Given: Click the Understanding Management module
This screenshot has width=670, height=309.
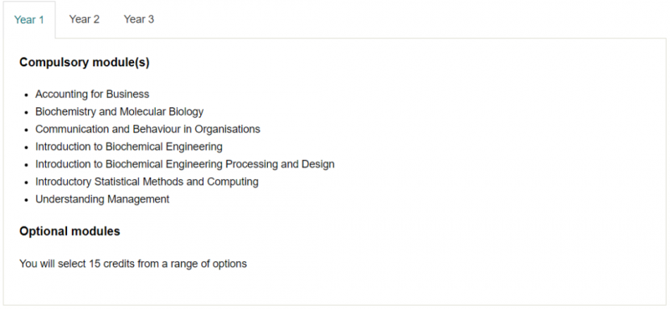Looking at the screenshot, I should (x=102, y=199).
